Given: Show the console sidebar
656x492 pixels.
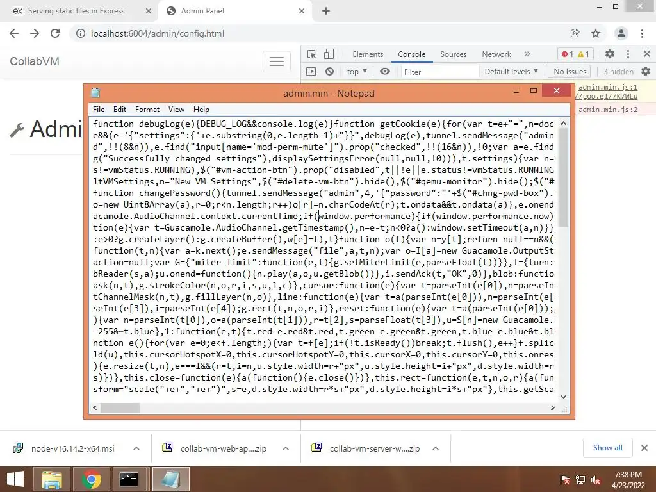Looking at the screenshot, I should click(x=311, y=72).
